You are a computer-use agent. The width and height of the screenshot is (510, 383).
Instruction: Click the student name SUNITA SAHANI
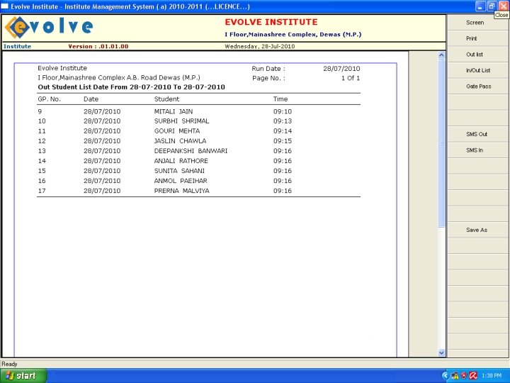click(179, 171)
